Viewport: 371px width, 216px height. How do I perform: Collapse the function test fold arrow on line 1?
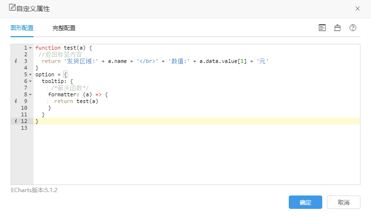coord(30,48)
